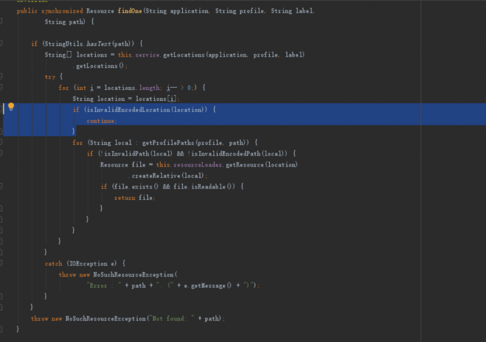Collapse the try block using its fold arrow

[x=2, y=77]
